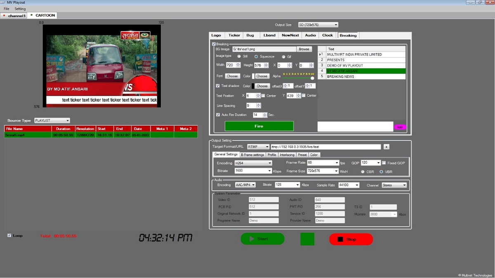The width and height of the screenshot is (495, 278).
Task: Click the green Fire button
Action: 259,126
